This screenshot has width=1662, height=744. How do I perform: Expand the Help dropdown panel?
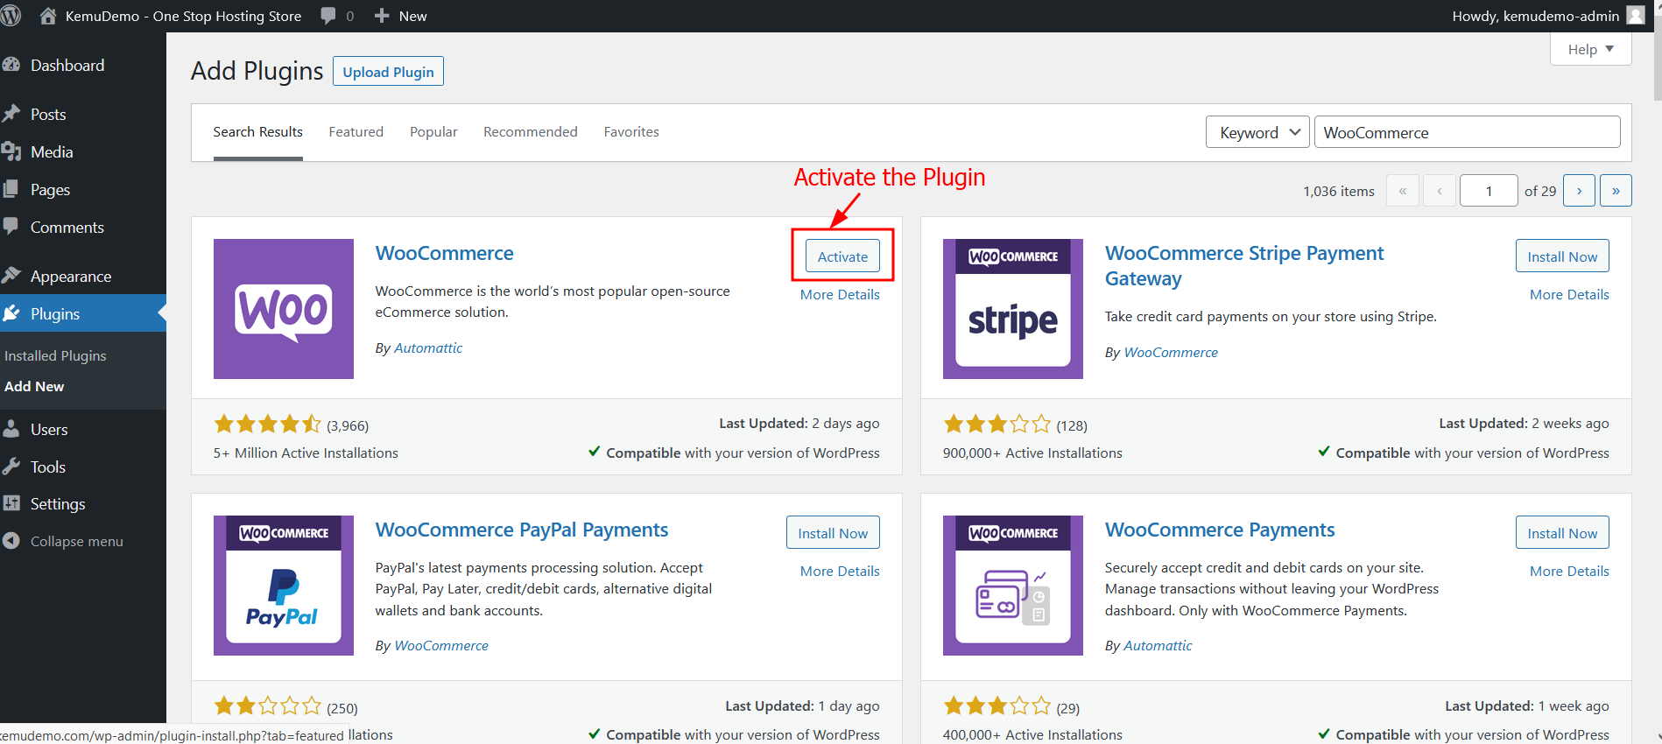coord(1591,49)
